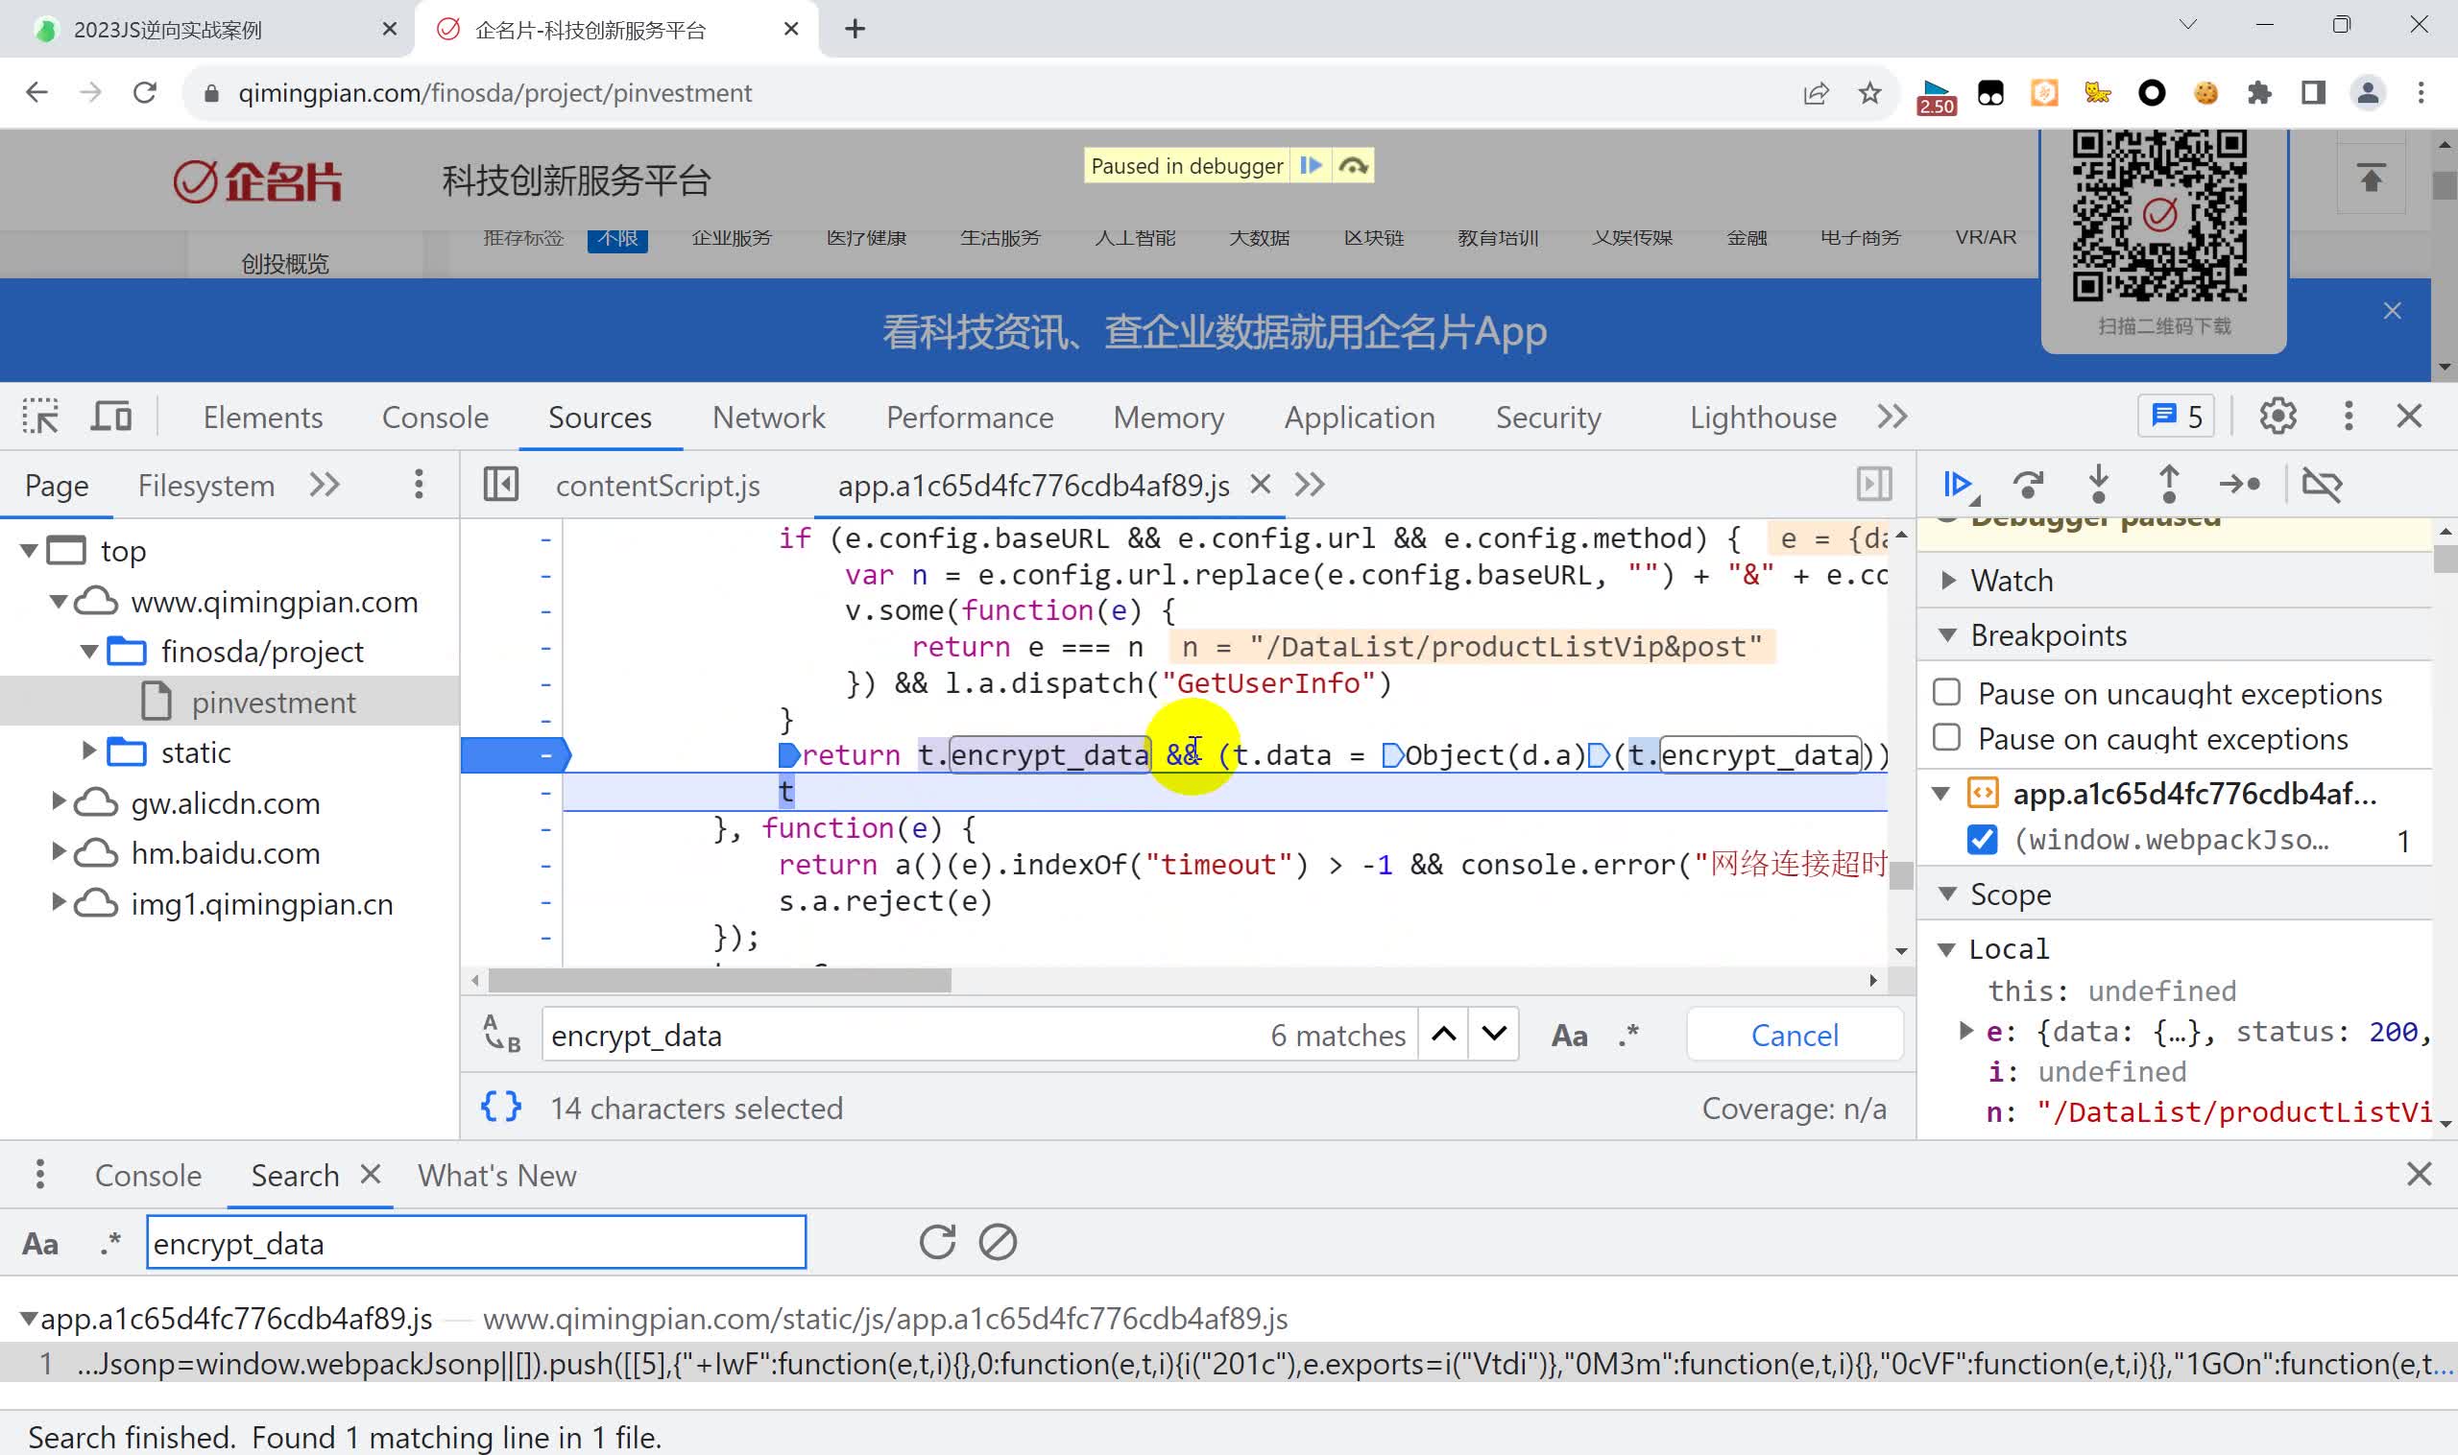Toggle replace mode in find bar

pyautogui.click(x=501, y=1036)
